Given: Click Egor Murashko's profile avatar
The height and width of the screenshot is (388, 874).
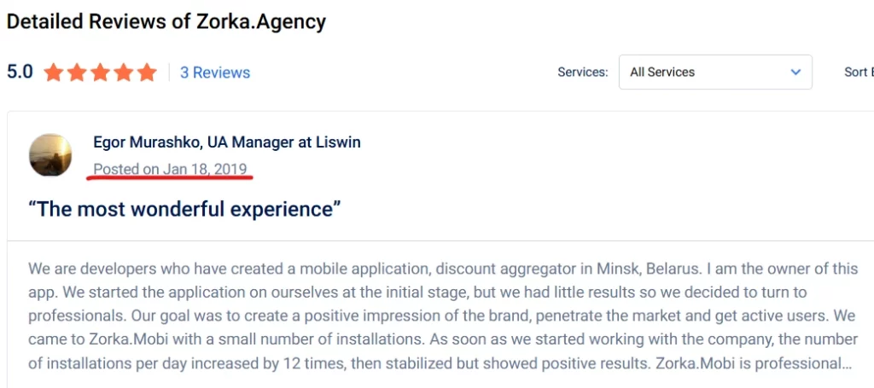Looking at the screenshot, I should (x=50, y=154).
